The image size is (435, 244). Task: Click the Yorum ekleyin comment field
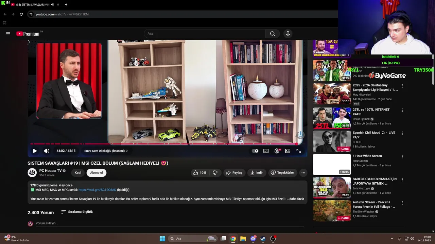(x=170, y=223)
